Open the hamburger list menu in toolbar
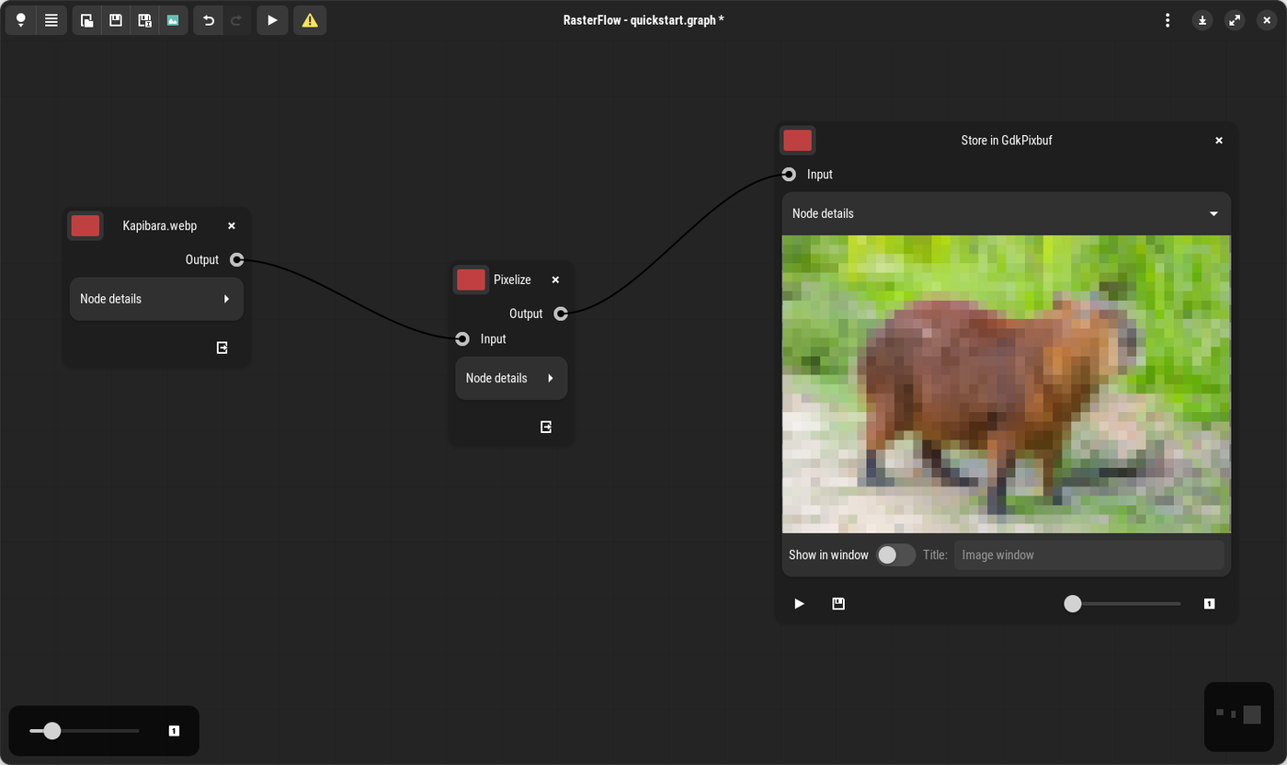 [51, 20]
